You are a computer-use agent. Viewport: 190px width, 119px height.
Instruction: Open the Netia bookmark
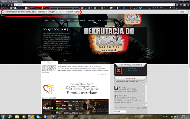[97, 8]
